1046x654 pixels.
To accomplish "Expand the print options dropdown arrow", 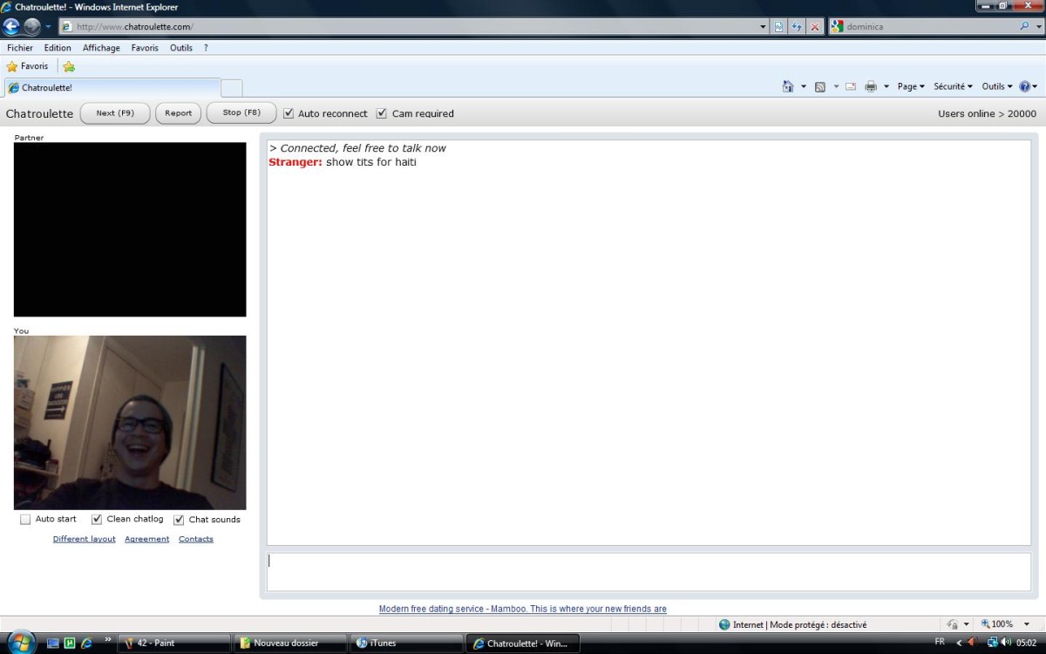I will pos(886,86).
